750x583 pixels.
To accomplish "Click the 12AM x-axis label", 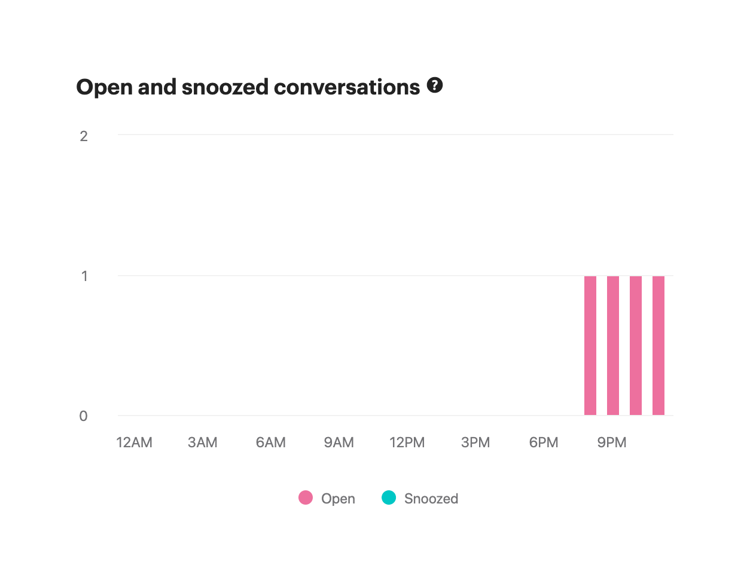I will click(x=135, y=442).
